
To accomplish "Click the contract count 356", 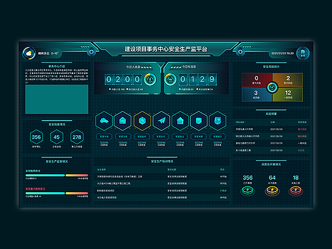I will tap(248, 177).
